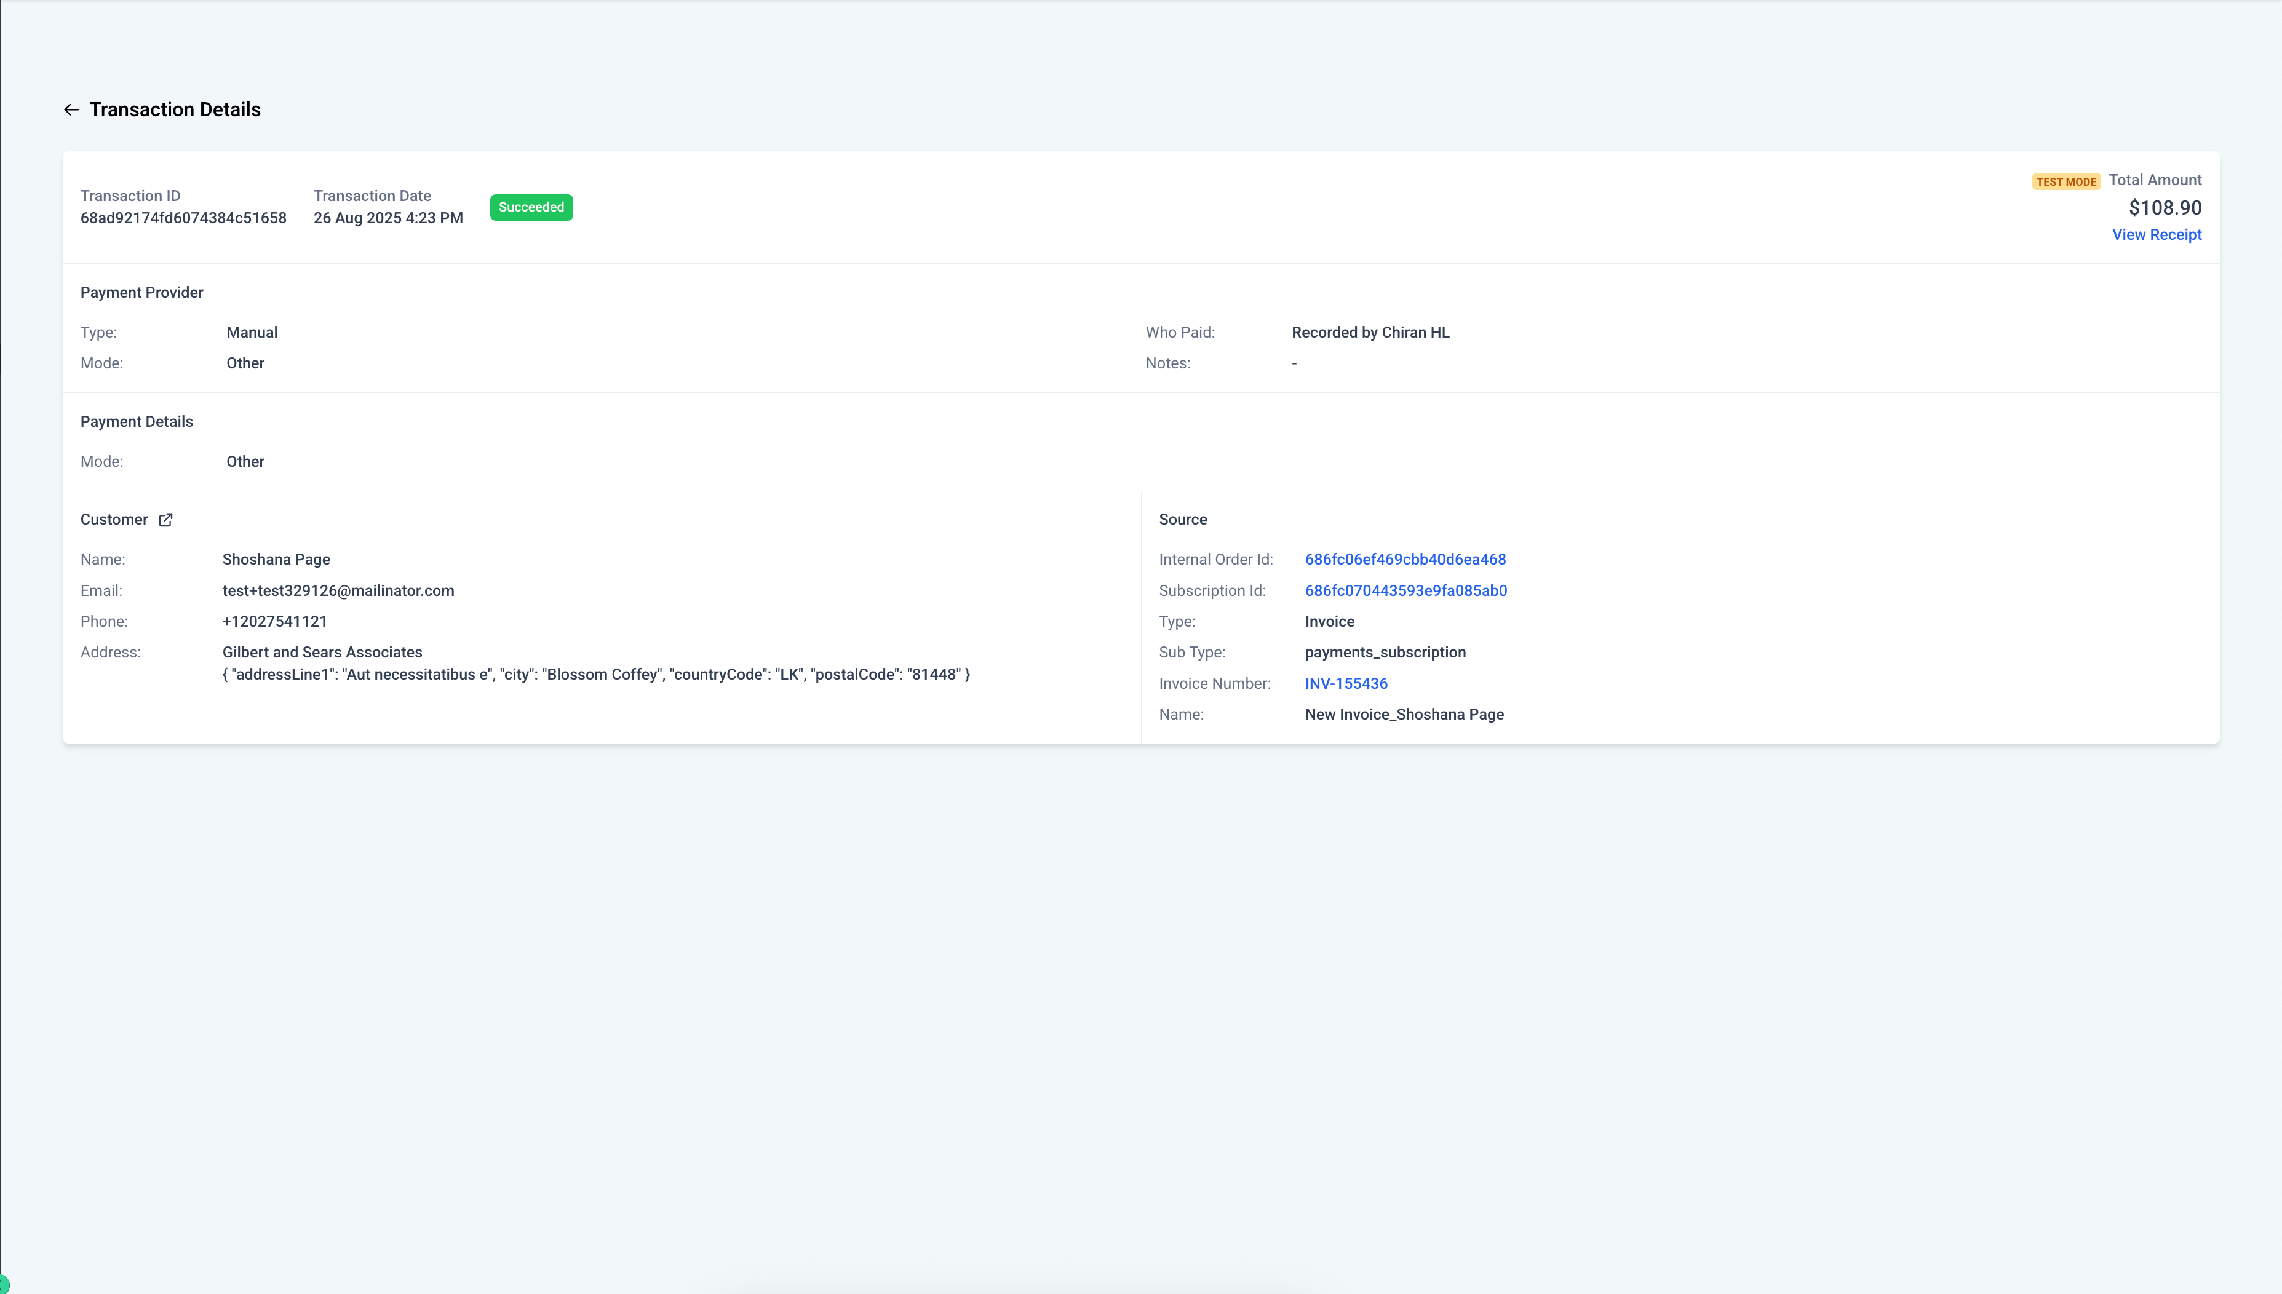Click New Invoice_Shoshana Page name

click(1403, 715)
